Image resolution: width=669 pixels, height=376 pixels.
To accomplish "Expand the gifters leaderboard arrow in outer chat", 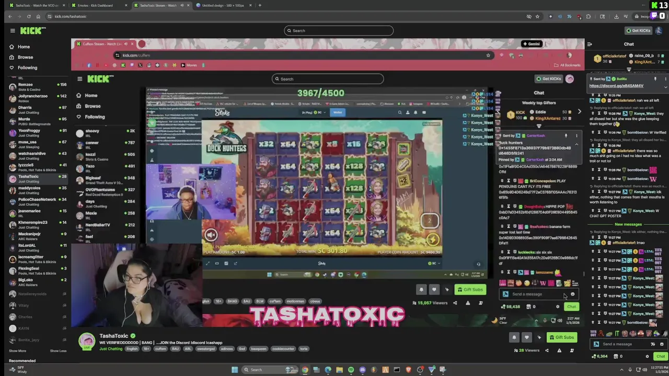I will click(x=629, y=69).
